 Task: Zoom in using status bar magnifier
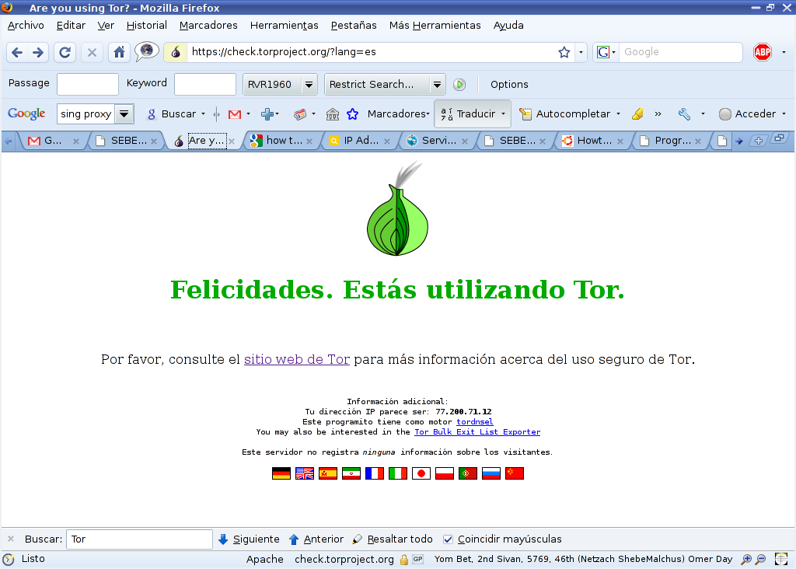tap(746, 560)
